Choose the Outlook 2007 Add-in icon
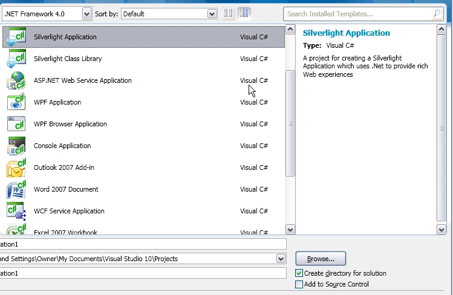The height and width of the screenshot is (295, 453). point(16,167)
